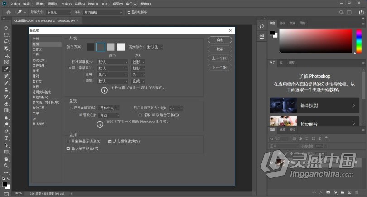Select the Eraser tool
The width and height of the screenshot is (367, 197).
pyautogui.click(x=6, y=103)
